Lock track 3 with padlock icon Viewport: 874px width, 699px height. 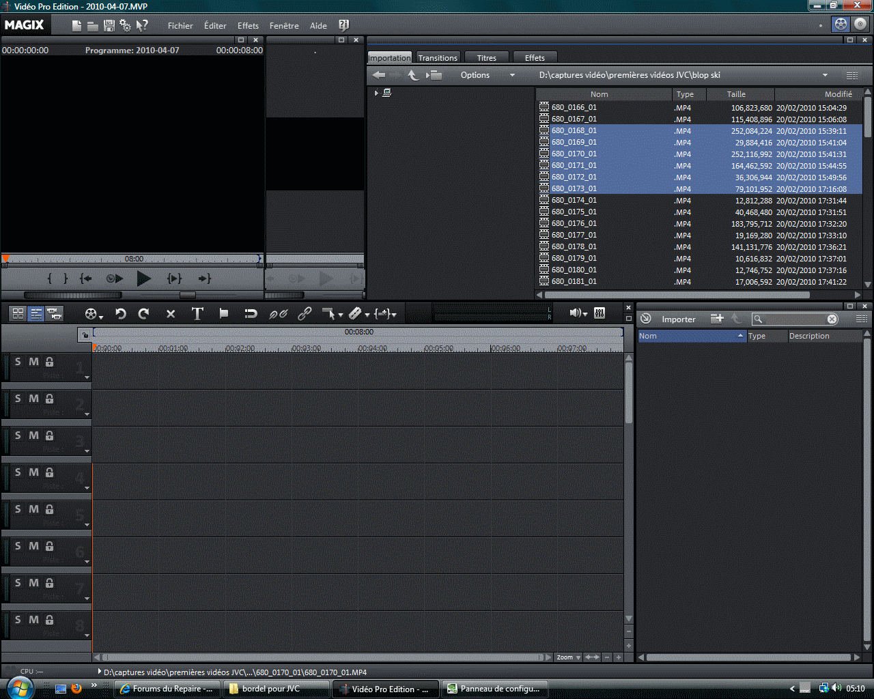point(49,436)
